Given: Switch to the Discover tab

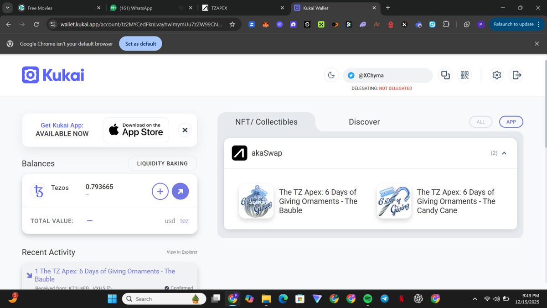Looking at the screenshot, I should point(364,122).
